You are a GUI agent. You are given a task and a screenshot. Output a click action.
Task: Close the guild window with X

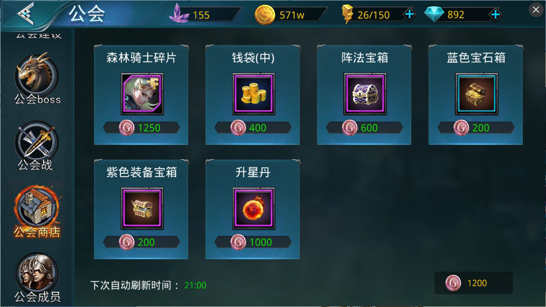(536, 9)
